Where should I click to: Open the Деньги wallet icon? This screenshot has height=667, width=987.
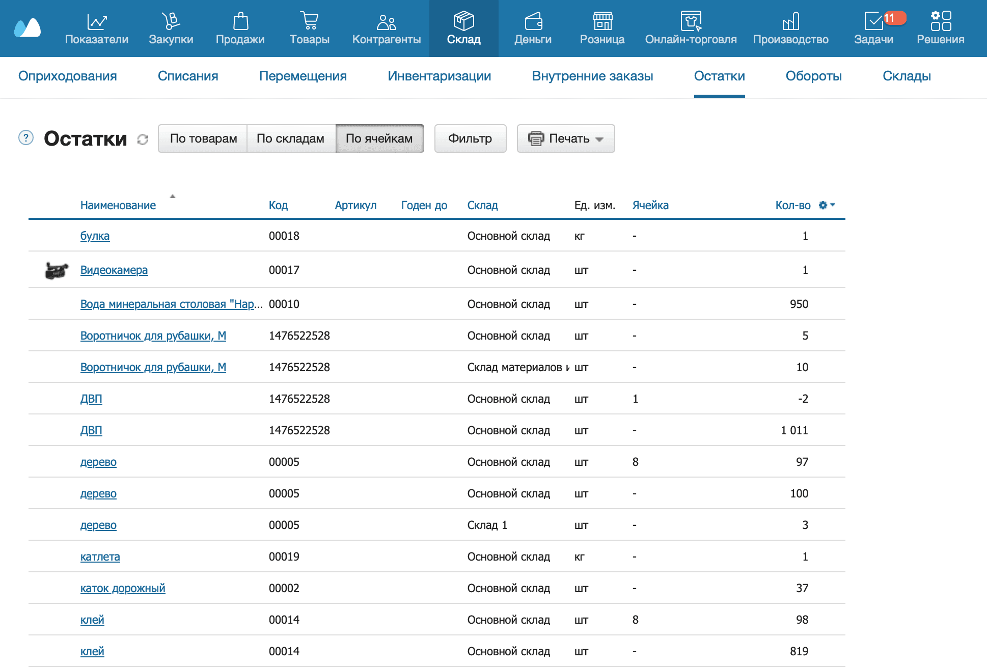coord(533,21)
